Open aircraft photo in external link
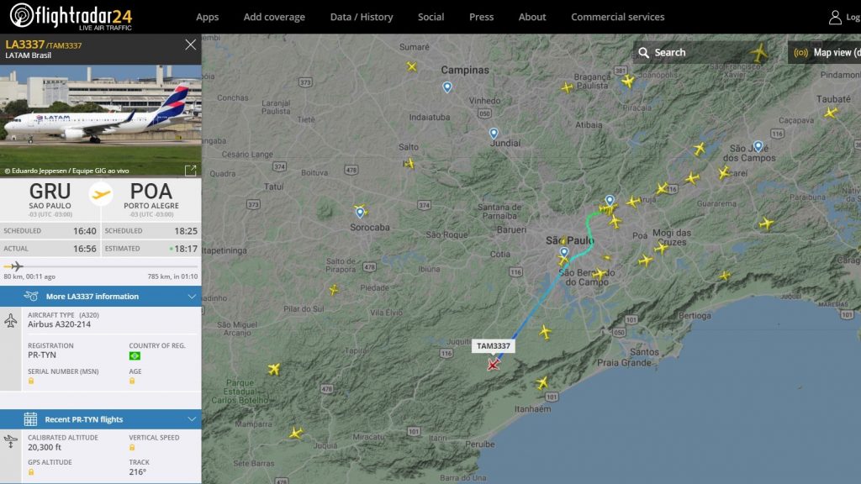861x484 pixels. 190,171
